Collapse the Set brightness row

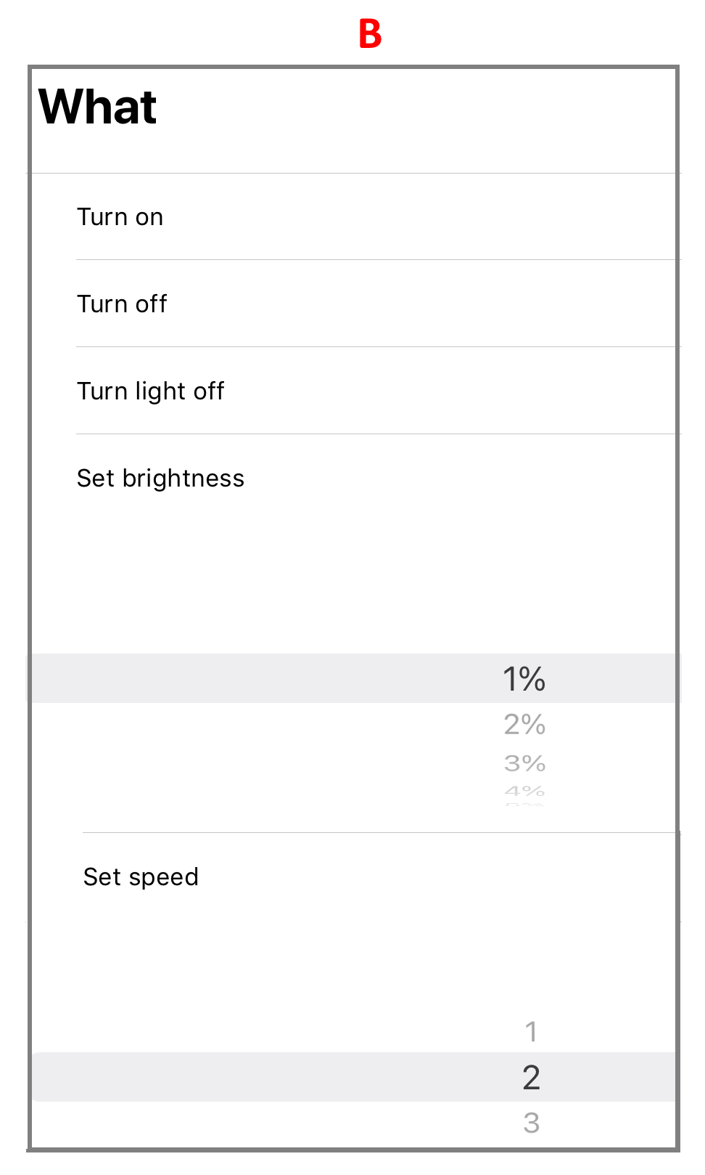pos(354,478)
